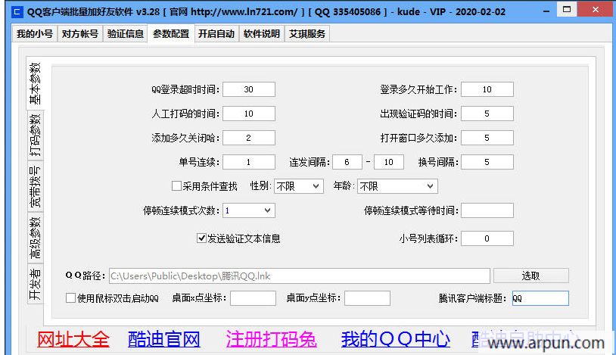Click the 连发间隔 minimum field showing 6
Viewport: 616px width, 355px height.
coord(347,162)
